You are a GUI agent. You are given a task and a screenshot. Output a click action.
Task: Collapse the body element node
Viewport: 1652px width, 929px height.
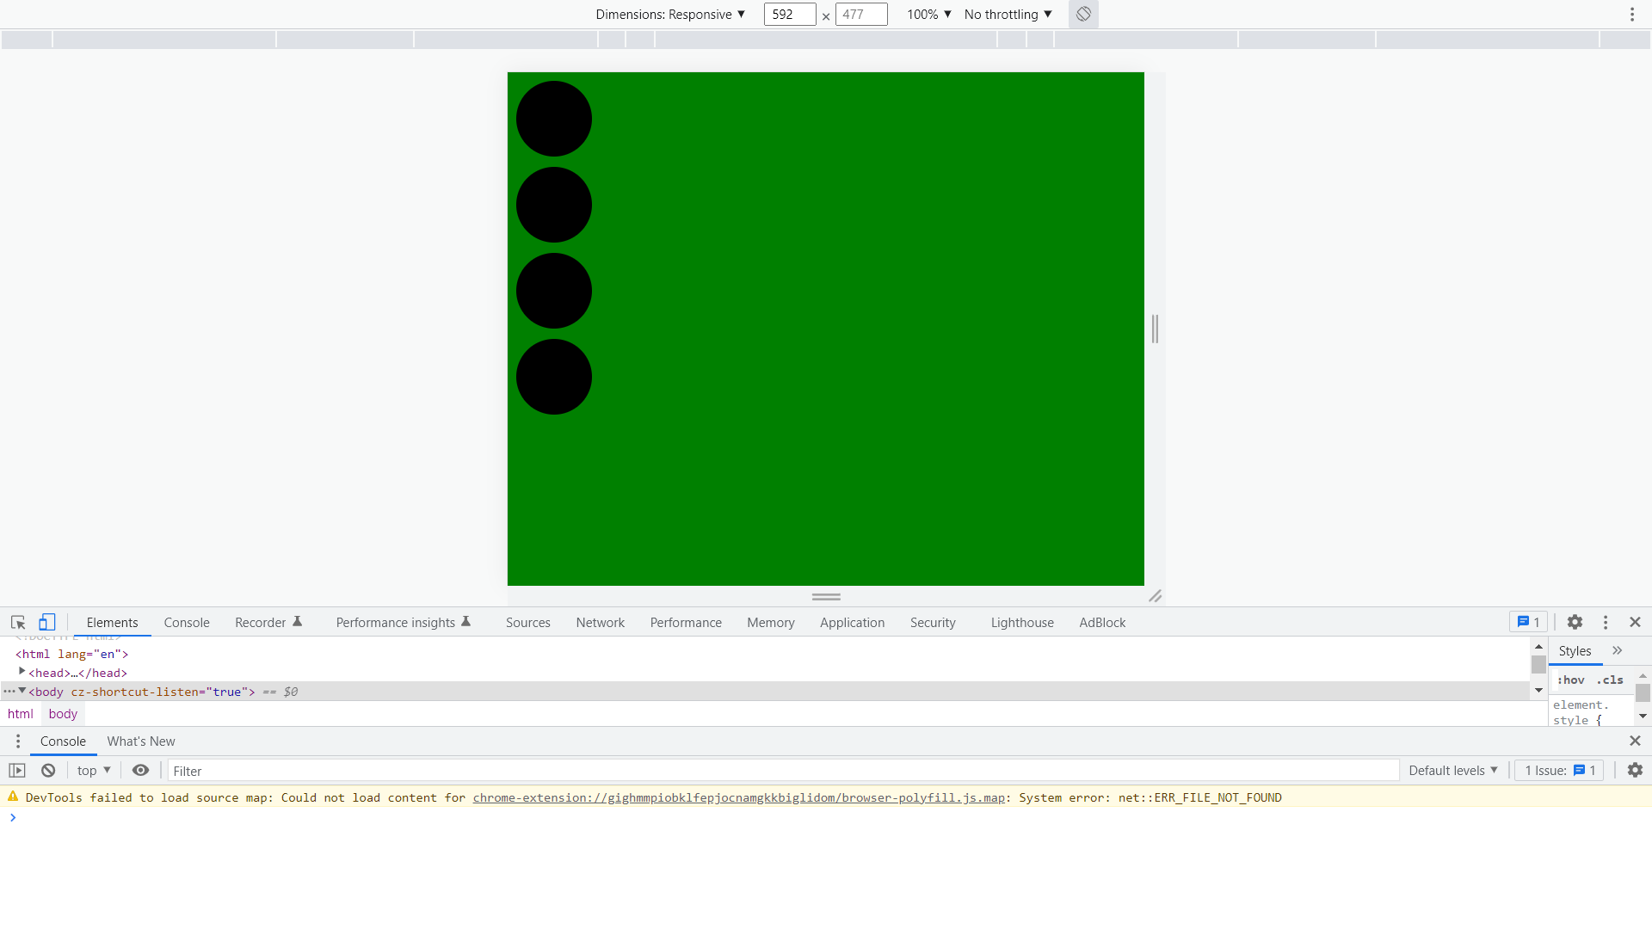coord(22,691)
